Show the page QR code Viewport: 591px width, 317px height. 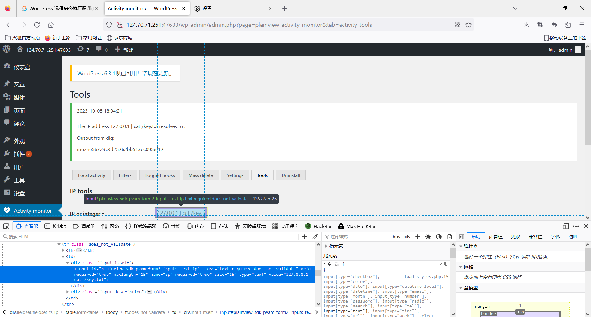[458, 25]
